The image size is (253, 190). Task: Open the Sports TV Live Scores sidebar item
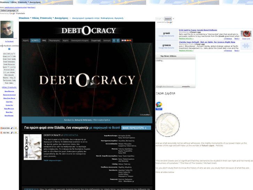[9, 67]
